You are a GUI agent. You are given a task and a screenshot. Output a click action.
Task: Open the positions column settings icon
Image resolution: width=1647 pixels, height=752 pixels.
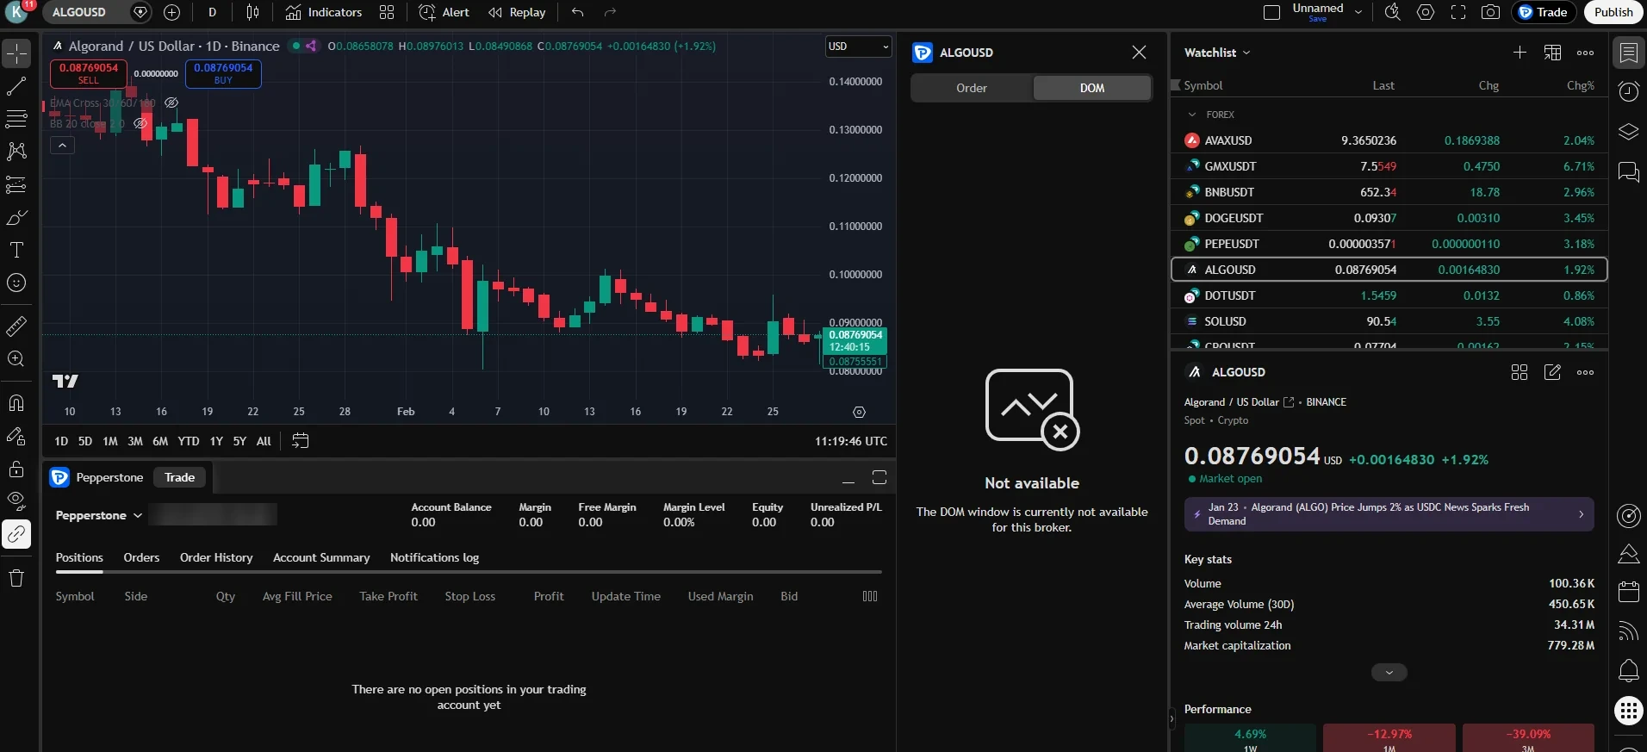coord(870,596)
